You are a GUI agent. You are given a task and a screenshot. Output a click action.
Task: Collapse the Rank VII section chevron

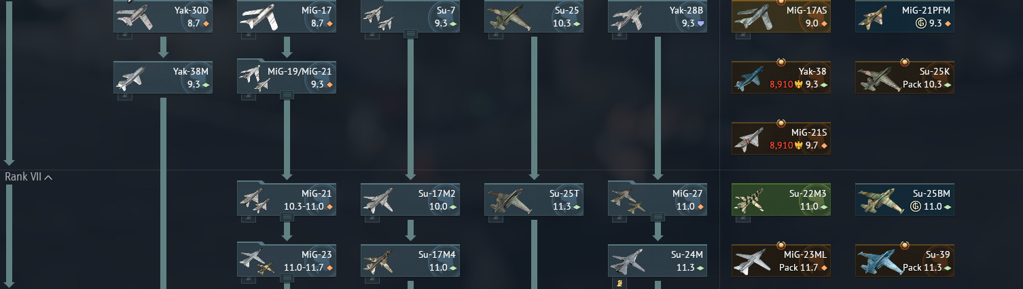[x=48, y=177]
